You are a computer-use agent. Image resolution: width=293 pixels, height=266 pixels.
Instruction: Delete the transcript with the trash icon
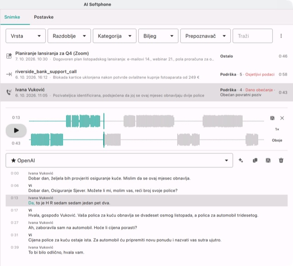click(281, 160)
